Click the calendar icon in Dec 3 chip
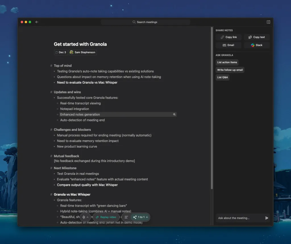 pos(57,52)
